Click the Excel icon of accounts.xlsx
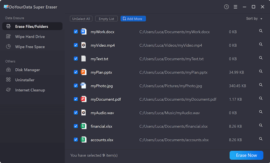This screenshot has height=163, width=270. point(84,140)
